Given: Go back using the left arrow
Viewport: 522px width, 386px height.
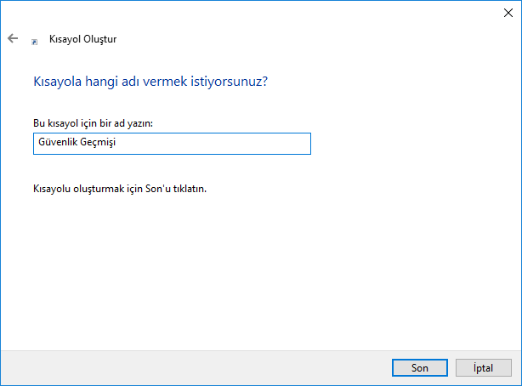Looking at the screenshot, I should pyautogui.click(x=13, y=38).
